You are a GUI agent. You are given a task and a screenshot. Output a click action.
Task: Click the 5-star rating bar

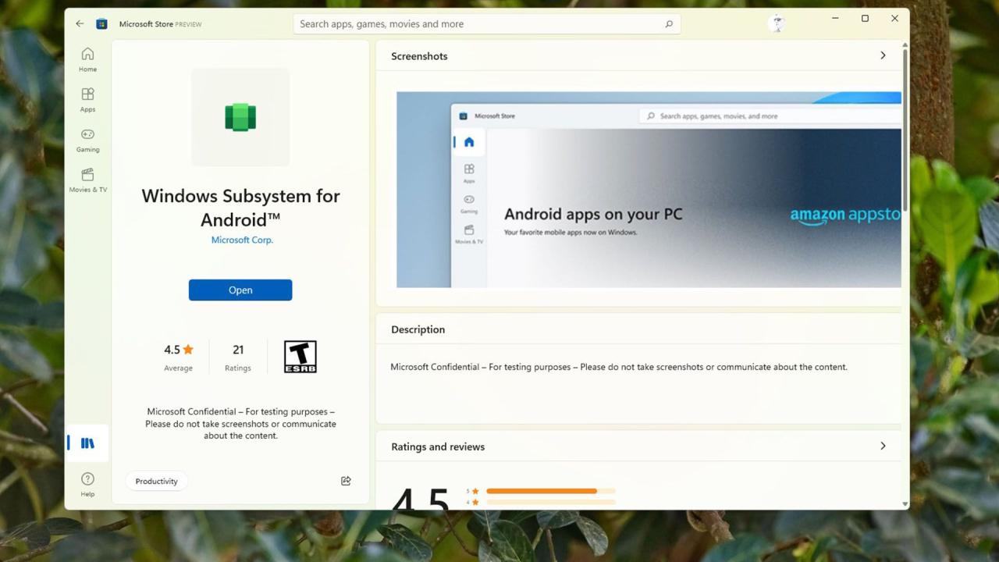550,491
